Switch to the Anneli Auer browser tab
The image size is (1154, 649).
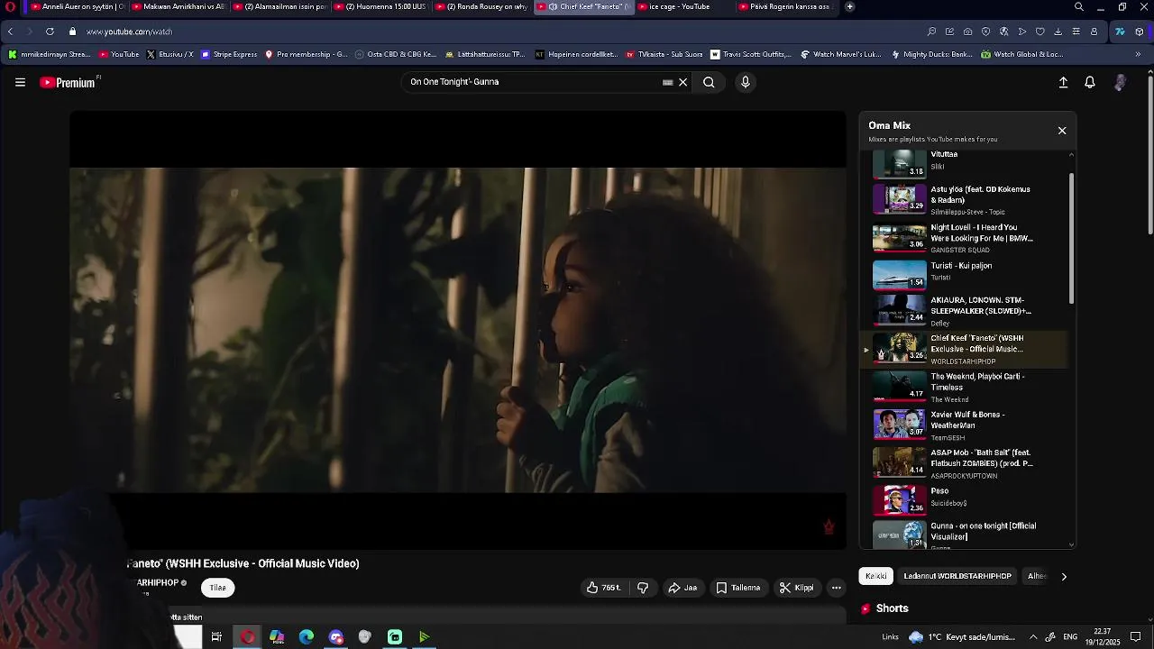78,7
